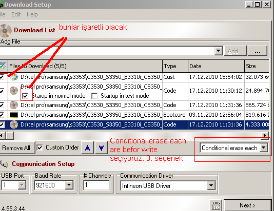Image resolution: width=274 pixels, height=211 pixels.
Task: Click the browse "..." button
Action: (x=258, y=51)
